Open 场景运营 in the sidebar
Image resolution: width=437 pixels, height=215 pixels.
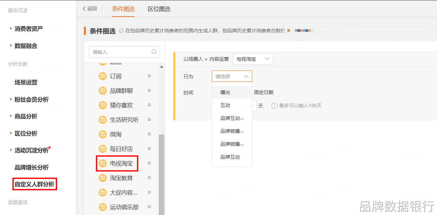[x=26, y=82]
